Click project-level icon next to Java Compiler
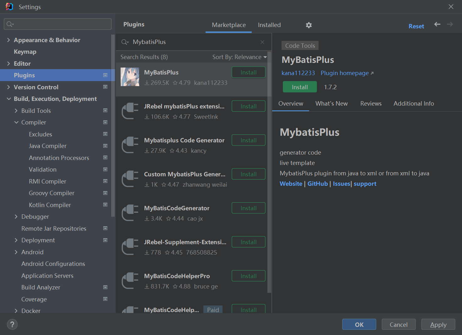 pyautogui.click(x=105, y=146)
